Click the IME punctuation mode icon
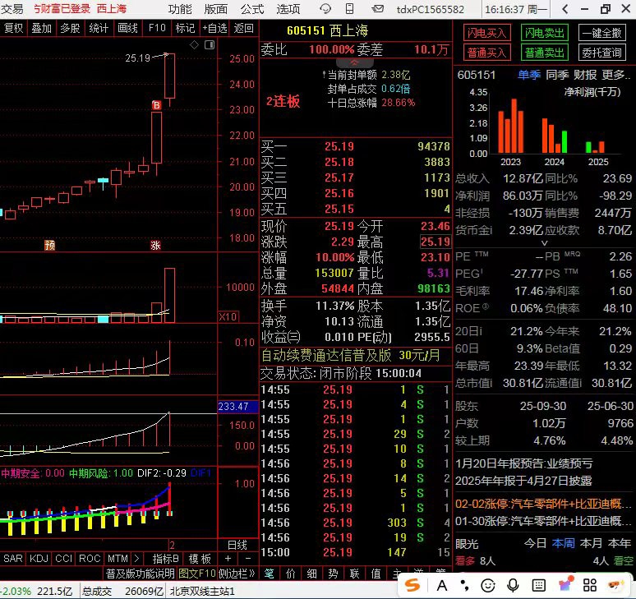This screenshot has width=636, height=599. tap(465, 585)
